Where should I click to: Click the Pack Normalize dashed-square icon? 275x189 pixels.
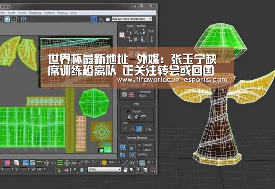pos(132,148)
